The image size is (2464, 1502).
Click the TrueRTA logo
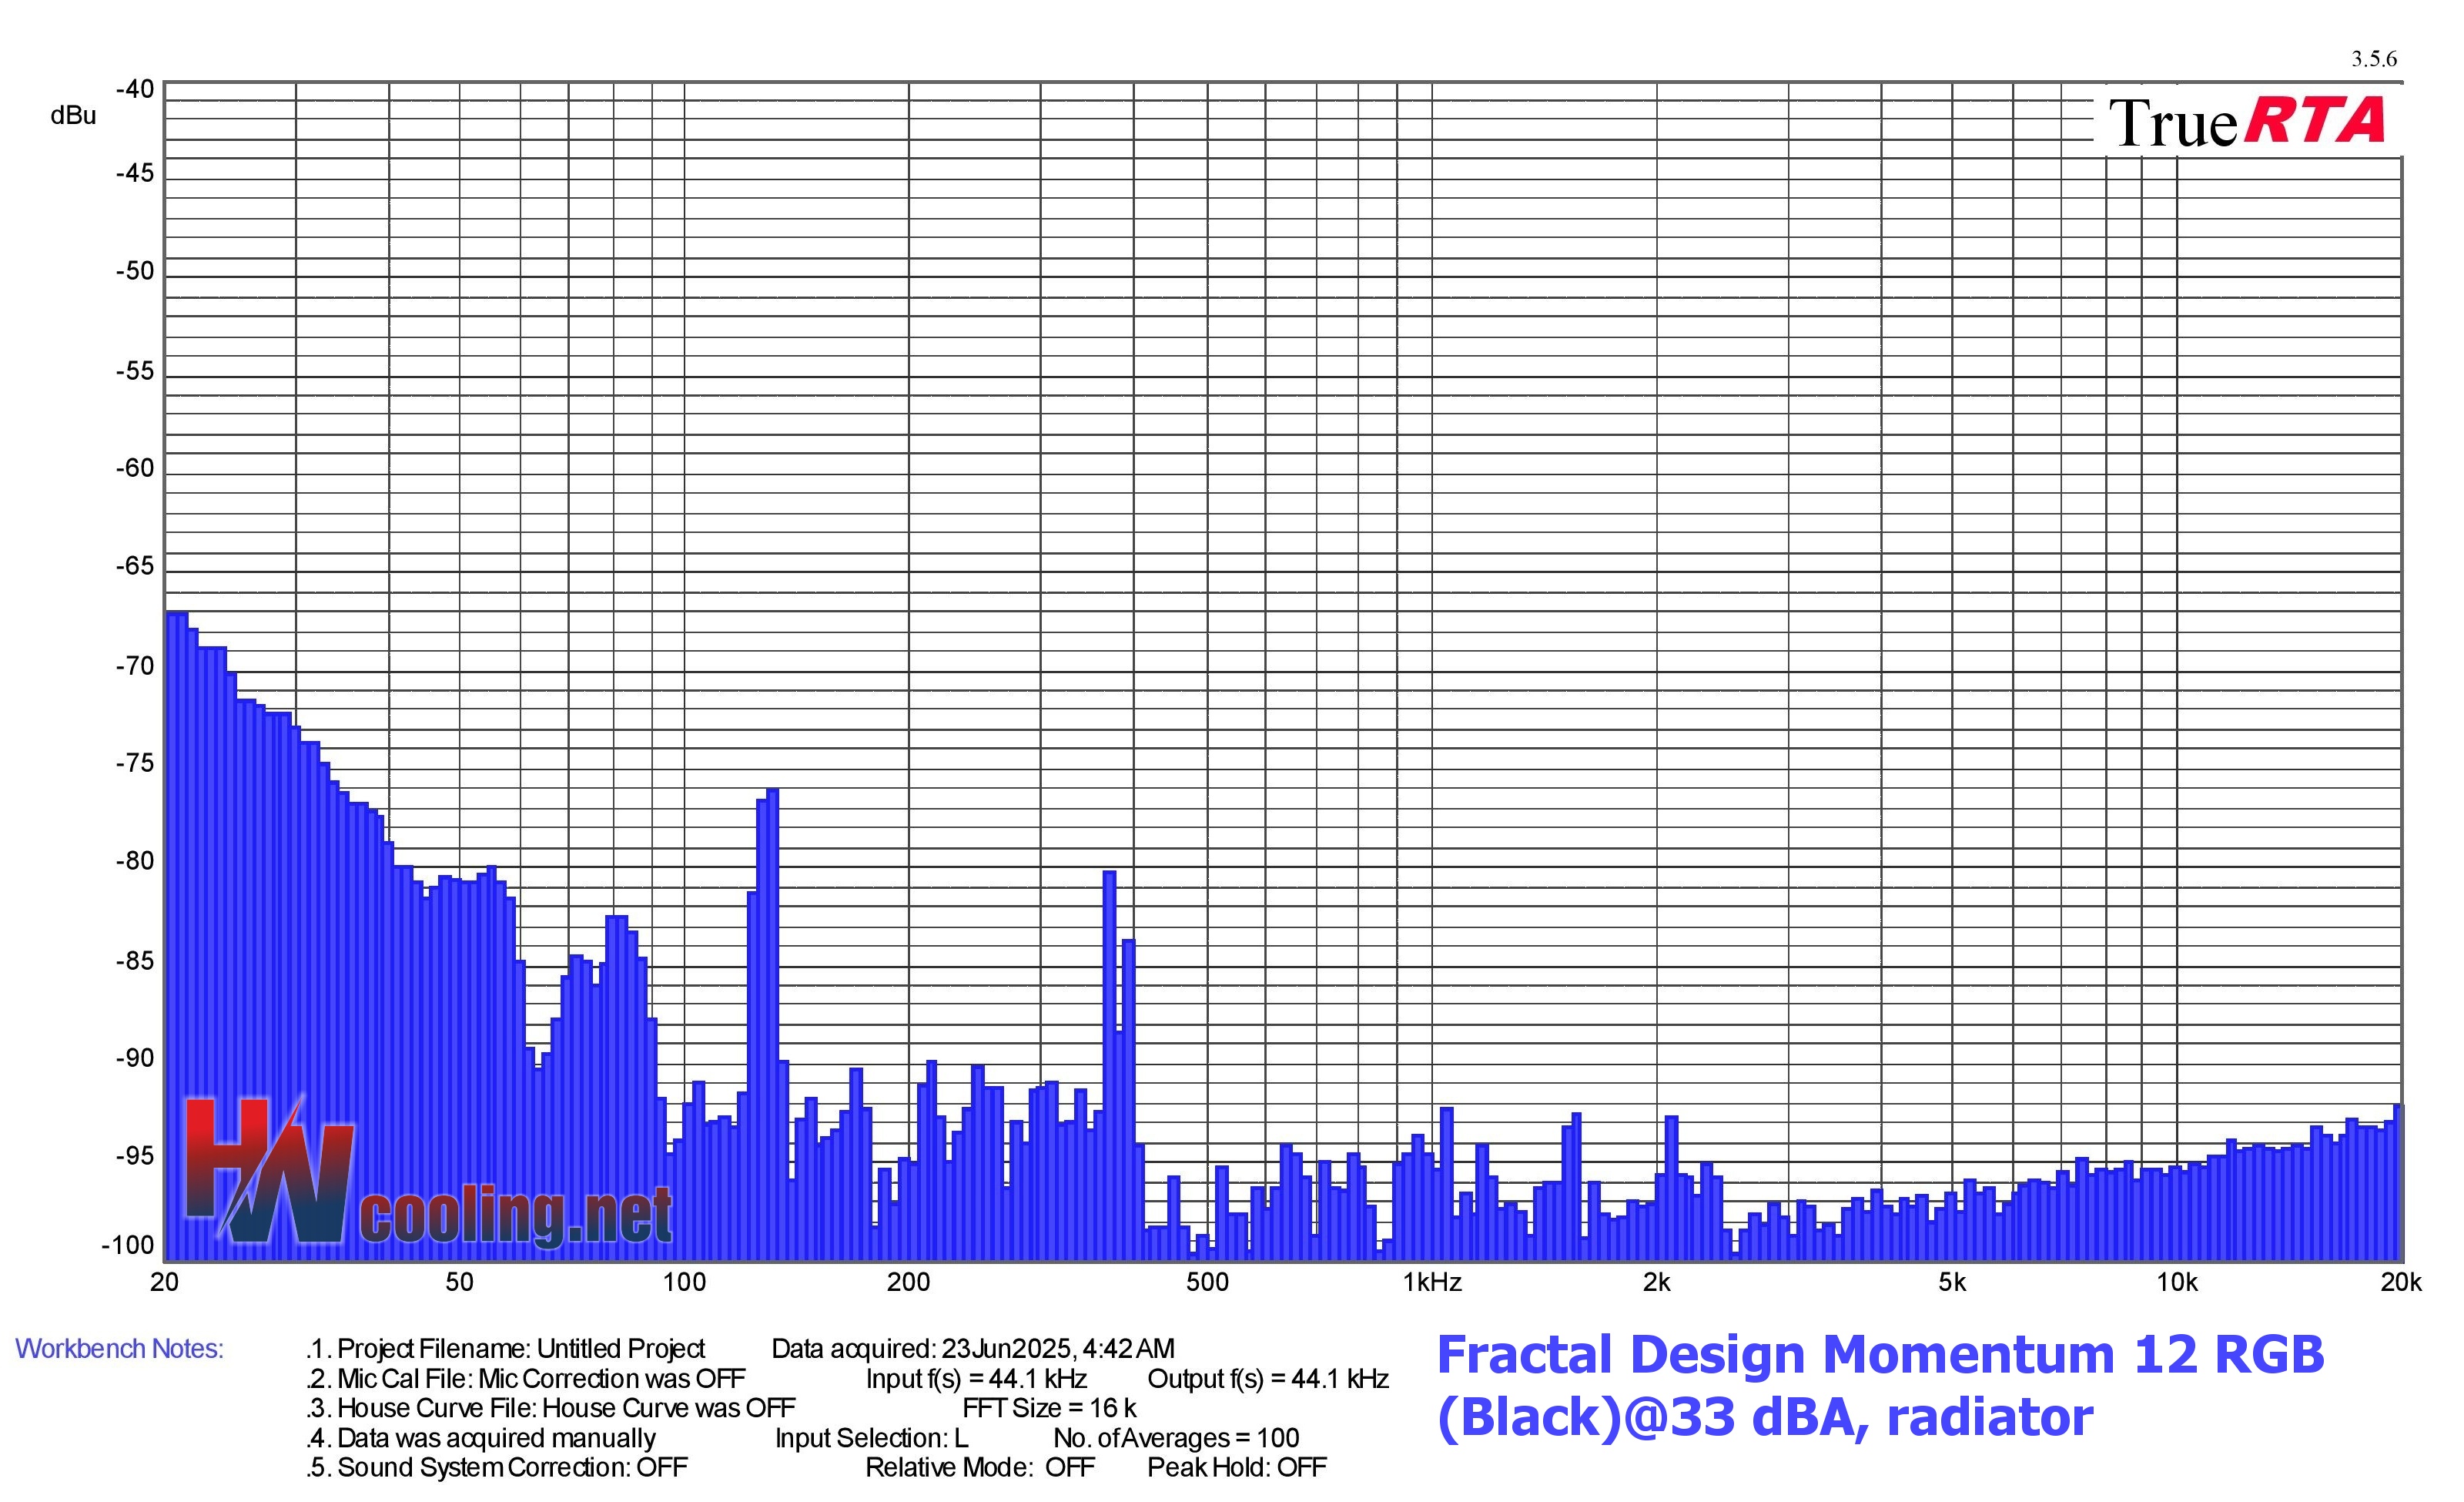click(2247, 121)
